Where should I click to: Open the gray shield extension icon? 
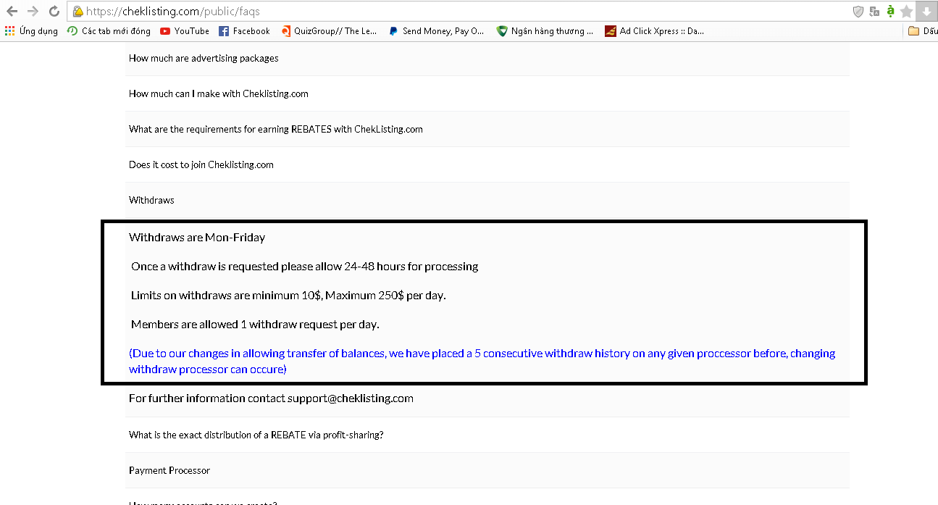(858, 12)
